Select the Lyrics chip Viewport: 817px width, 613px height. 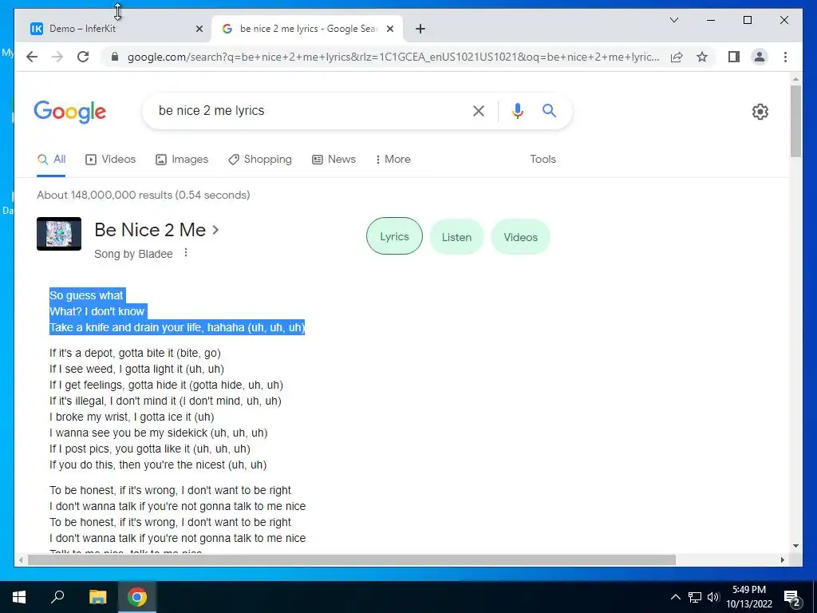pos(394,236)
